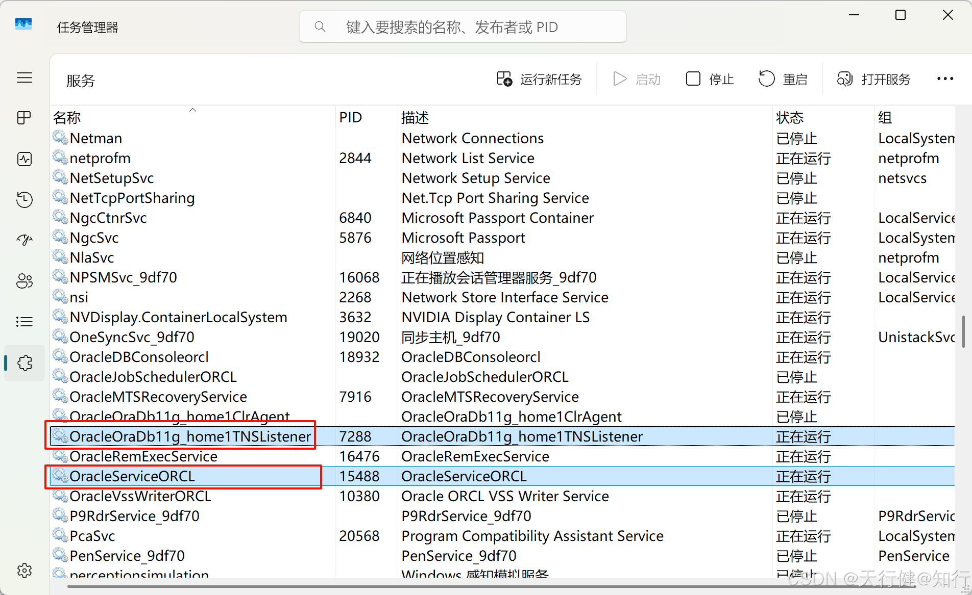Sort by the 状态 column header

[x=823, y=117]
